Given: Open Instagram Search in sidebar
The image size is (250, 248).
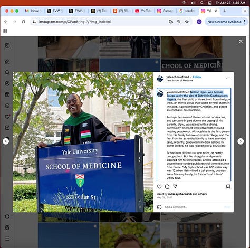Looking at the screenshot, I should click(x=7, y=72).
